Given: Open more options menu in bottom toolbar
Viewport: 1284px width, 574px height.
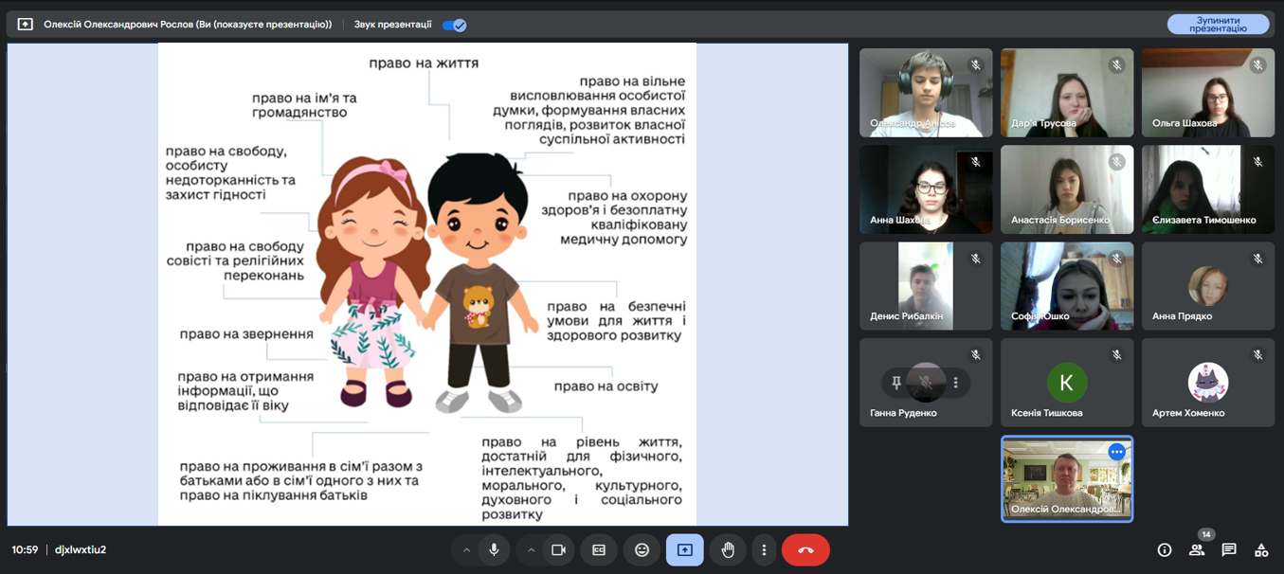Looking at the screenshot, I should click(x=764, y=550).
